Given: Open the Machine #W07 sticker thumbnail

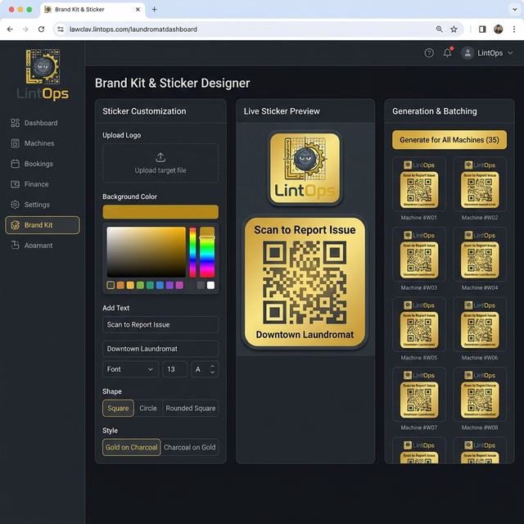Looking at the screenshot, I should pos(419,395).
